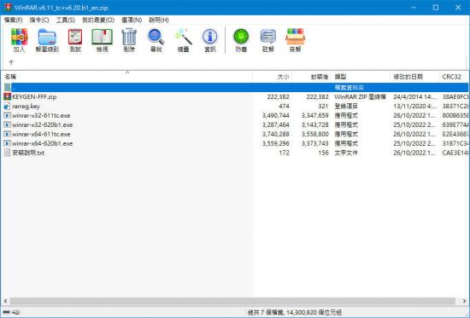Click the 加入 (Add) toolbar icon
This screenshot has height=318, width=470.
(20, 37)
